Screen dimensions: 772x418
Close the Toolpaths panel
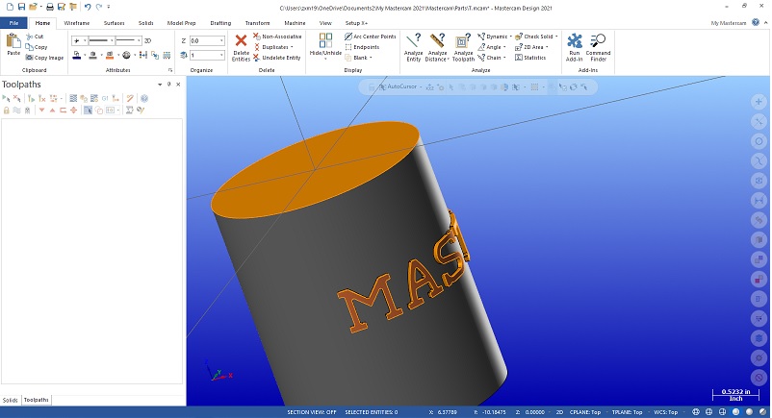(x=178, y=85)
